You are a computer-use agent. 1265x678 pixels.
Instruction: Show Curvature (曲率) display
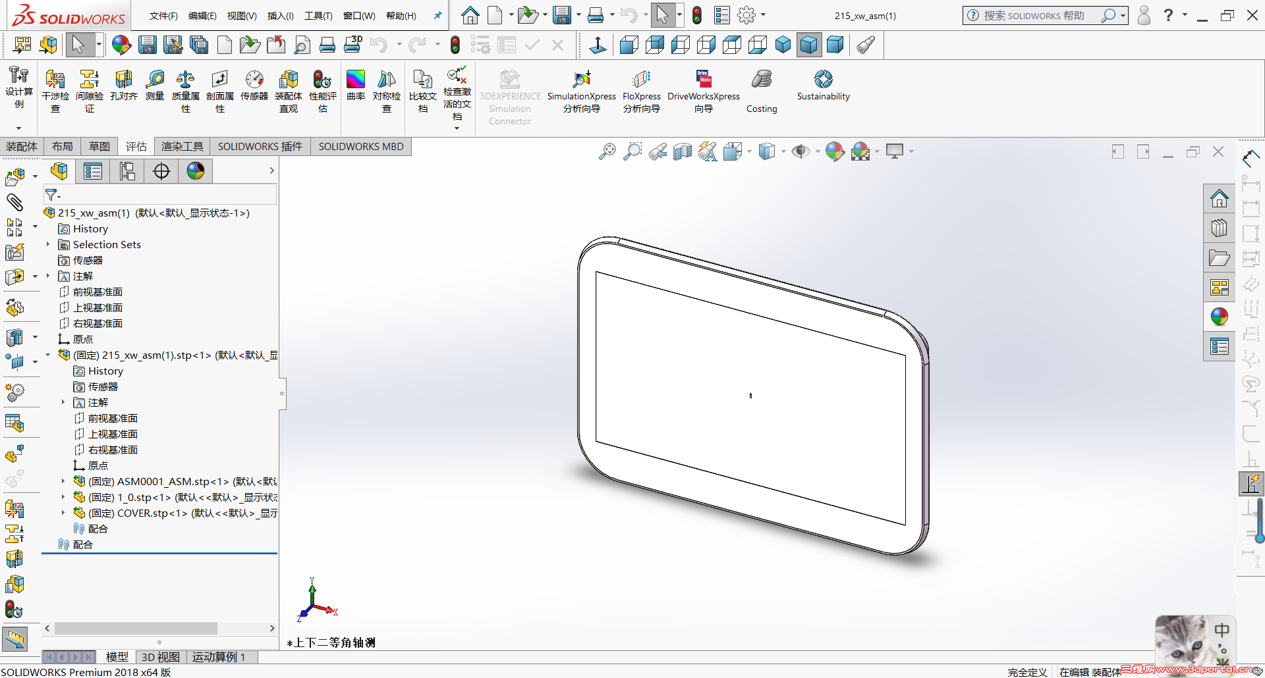pyautogui.click(x=356, y=85)
